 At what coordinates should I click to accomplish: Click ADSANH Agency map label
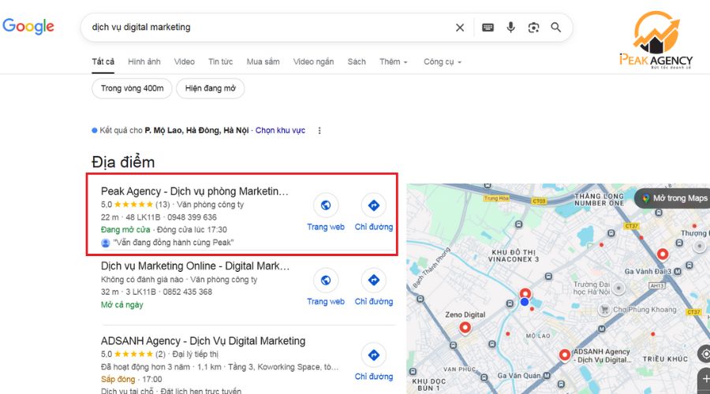coord(602,355)
